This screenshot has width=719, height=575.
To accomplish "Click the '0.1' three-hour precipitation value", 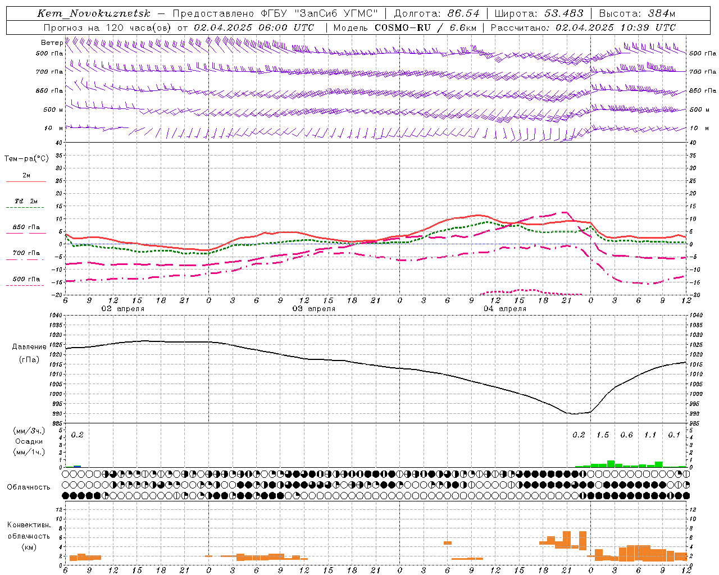I will (674, 435).
